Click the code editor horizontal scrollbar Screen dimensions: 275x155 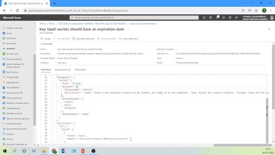242,145
